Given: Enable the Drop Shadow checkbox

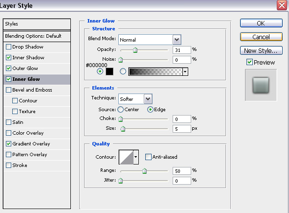Looking at the screenshot, I should click(8, 47).
